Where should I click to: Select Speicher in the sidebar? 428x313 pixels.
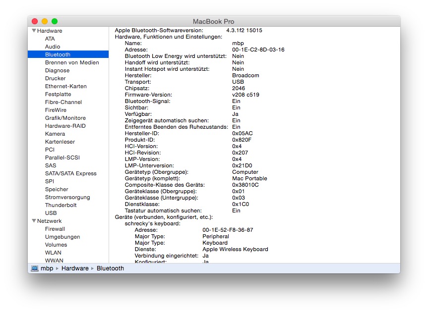tap(57, 189)
